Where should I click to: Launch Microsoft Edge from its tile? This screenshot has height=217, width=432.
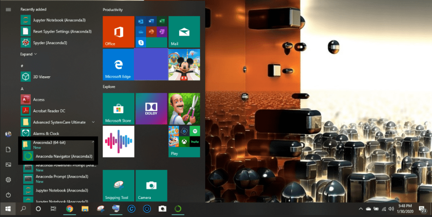click(118, 64)
